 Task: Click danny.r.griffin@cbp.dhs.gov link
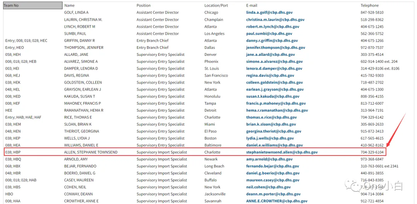coord(272,40)
